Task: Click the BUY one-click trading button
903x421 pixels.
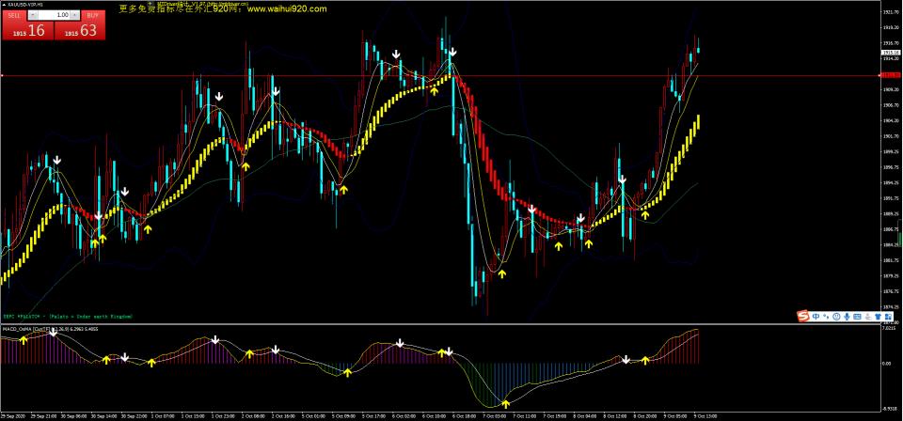Action: pos(93,16)
